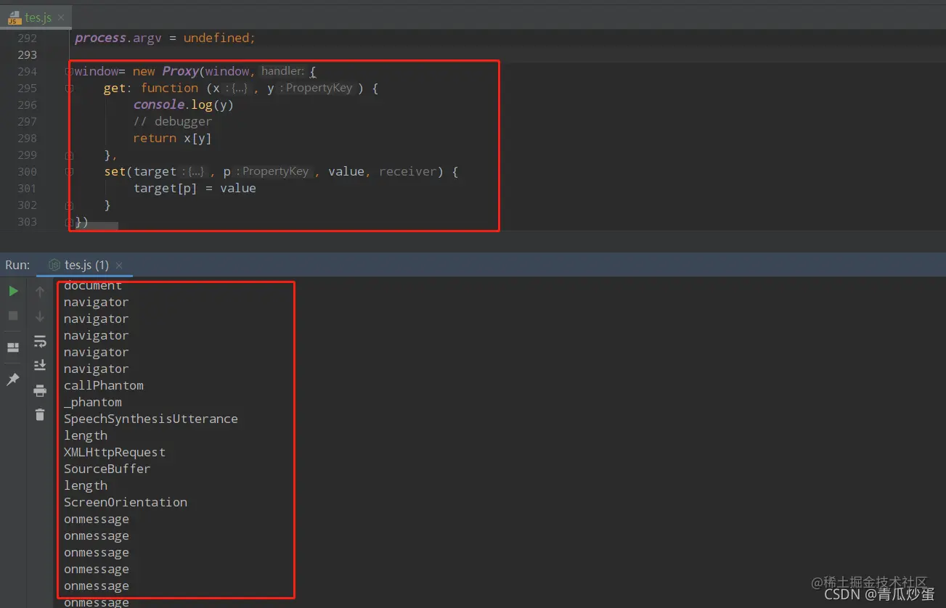Click the XMLHttpRequest output line
This screenshot has height=608, width=946.
point(115,452)
